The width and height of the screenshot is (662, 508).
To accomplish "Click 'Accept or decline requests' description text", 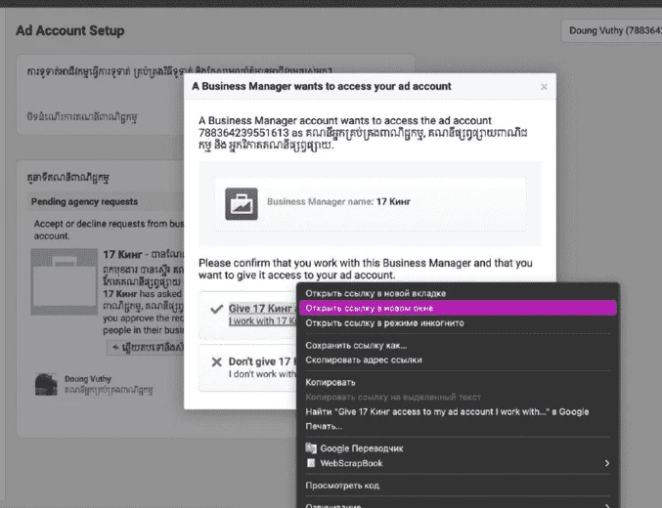I will [109, 230].
